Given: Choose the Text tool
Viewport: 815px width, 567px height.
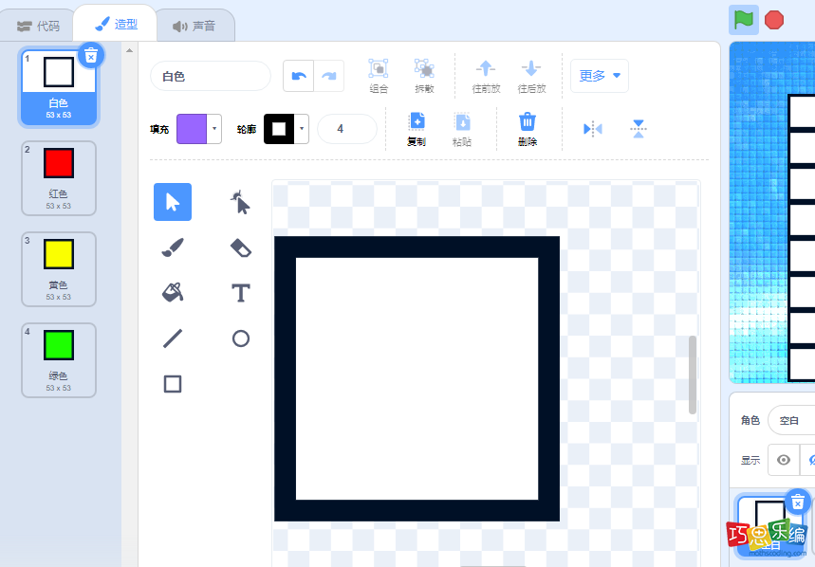Looking at the screenshot, I should pyautogui.click(x=241, y=293).
